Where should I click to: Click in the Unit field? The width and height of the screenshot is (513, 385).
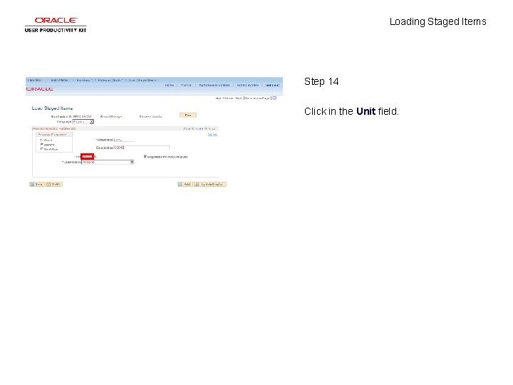click(88, 156)
